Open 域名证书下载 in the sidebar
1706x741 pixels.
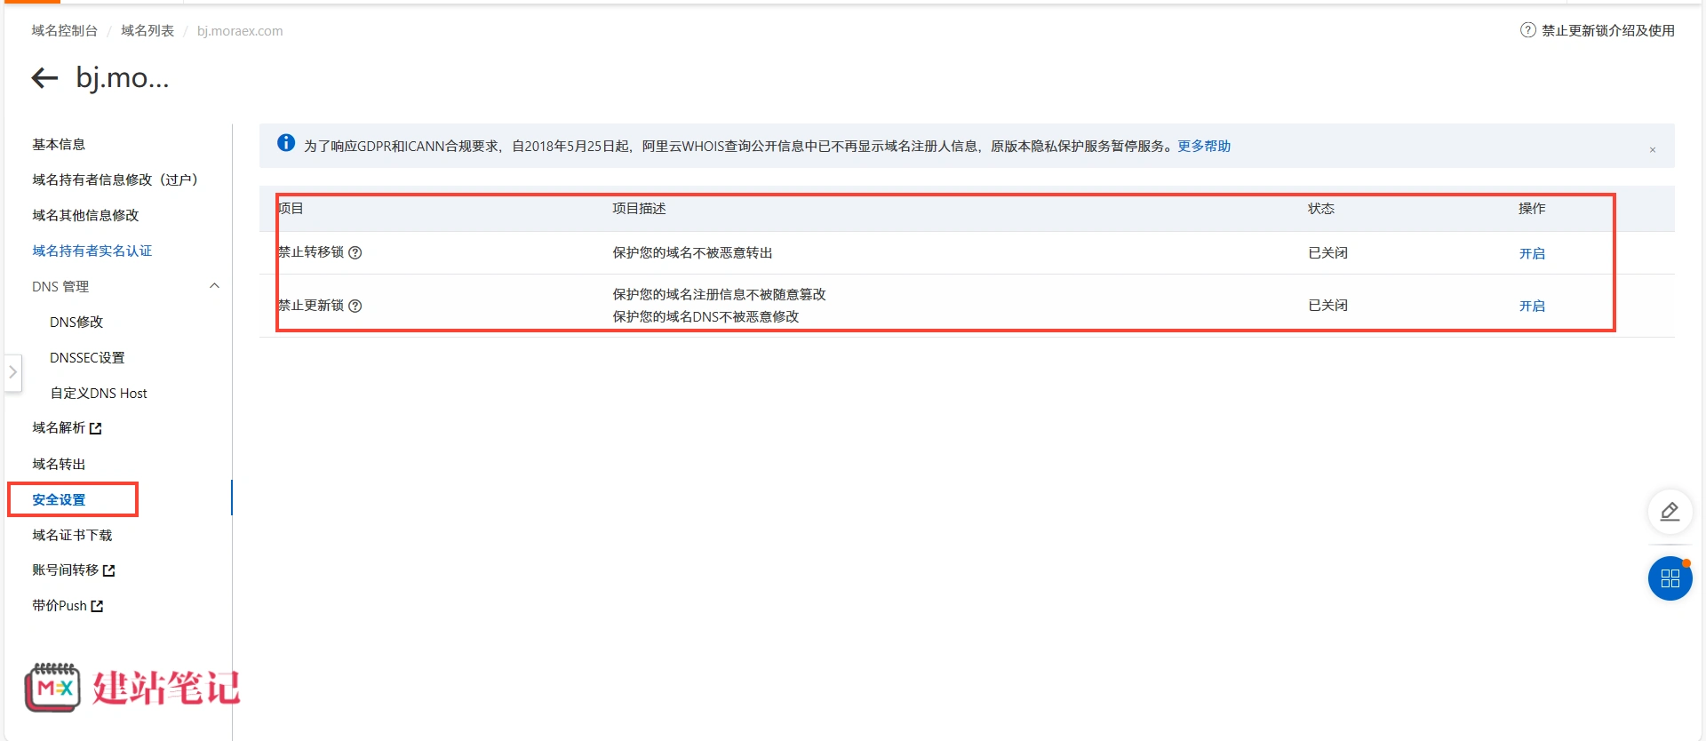pyautogui.click(x=72, y=535)
